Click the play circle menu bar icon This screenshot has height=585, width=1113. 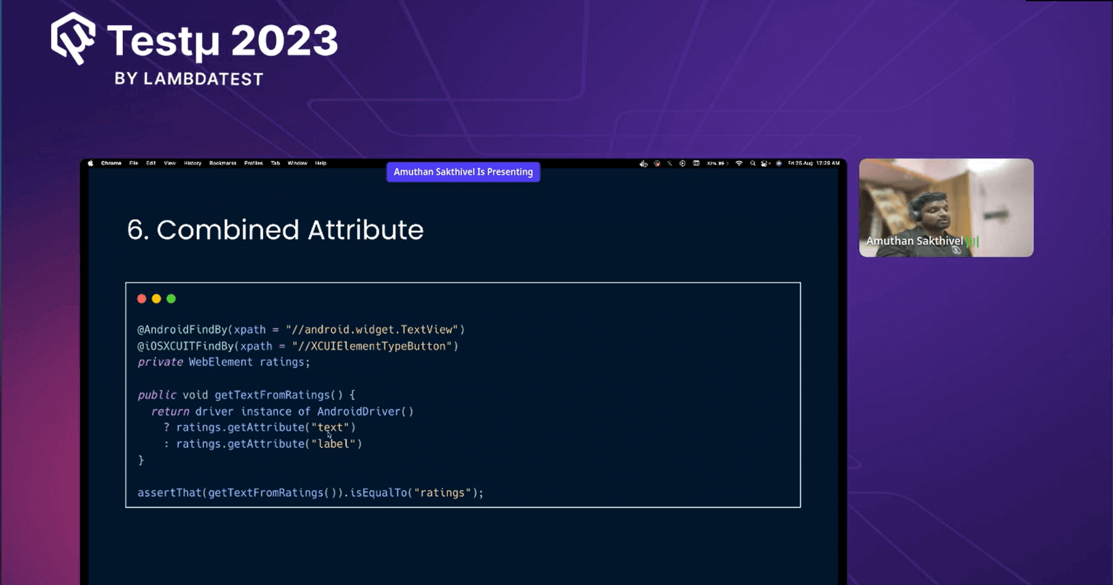683,164
